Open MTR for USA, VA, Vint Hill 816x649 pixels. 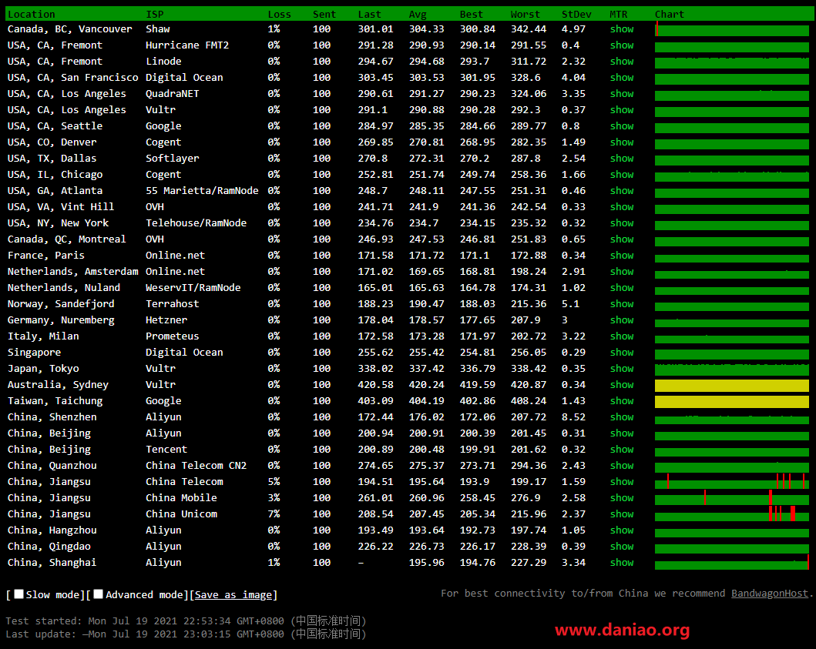pos(622,206)
